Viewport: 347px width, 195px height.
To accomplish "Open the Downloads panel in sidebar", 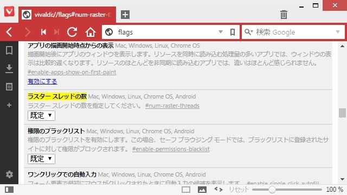I will (x=9, y=69).
